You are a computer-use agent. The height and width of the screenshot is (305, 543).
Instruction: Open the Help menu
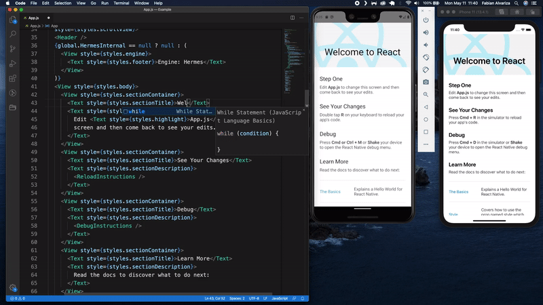[158, 3]
